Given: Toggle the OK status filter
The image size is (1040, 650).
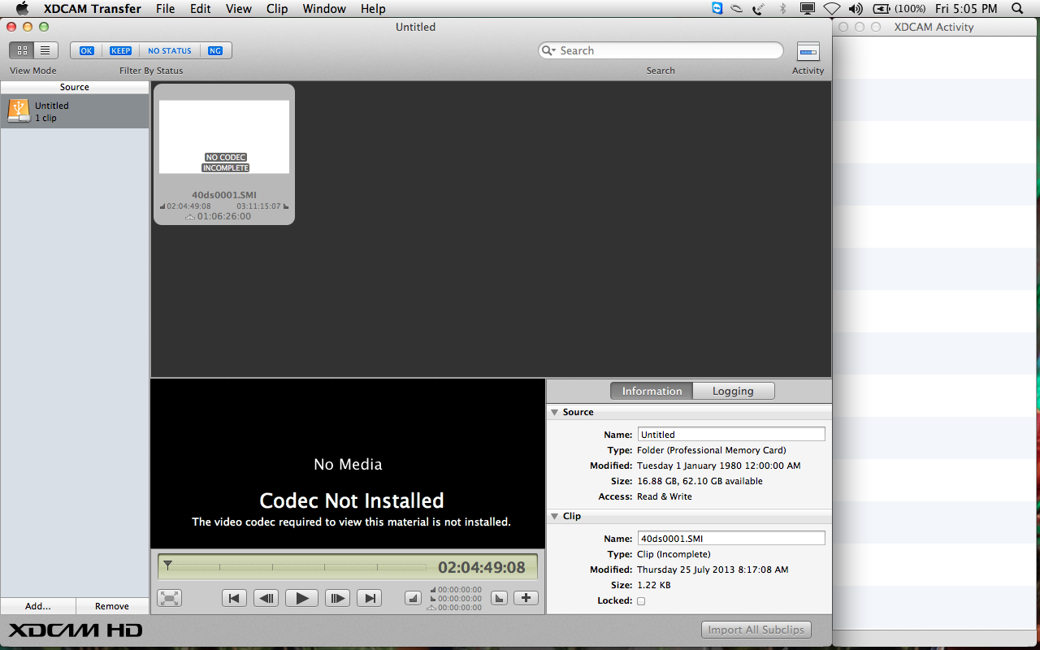Looking at the screenshot, I should tap(87, 50).
